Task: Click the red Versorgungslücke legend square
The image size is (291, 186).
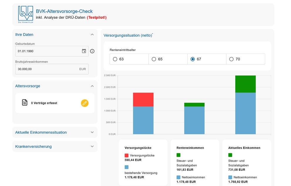Action: 126,156
